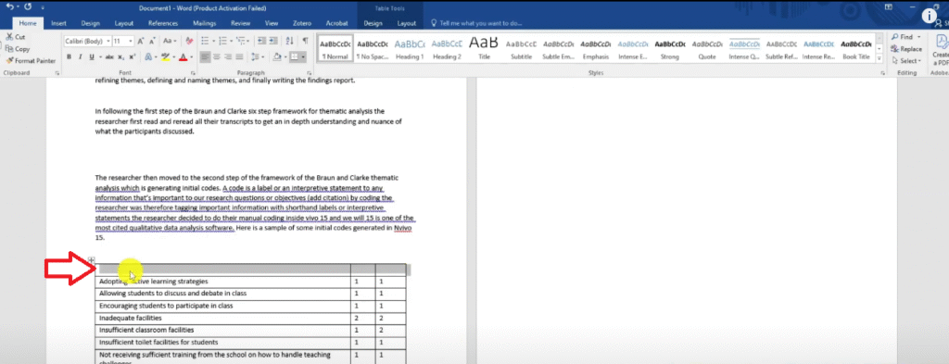Image resolution: width=949 pixels, height=364 pixels.
Task: Toggle superscript formatting
Action: coord(133,56)
